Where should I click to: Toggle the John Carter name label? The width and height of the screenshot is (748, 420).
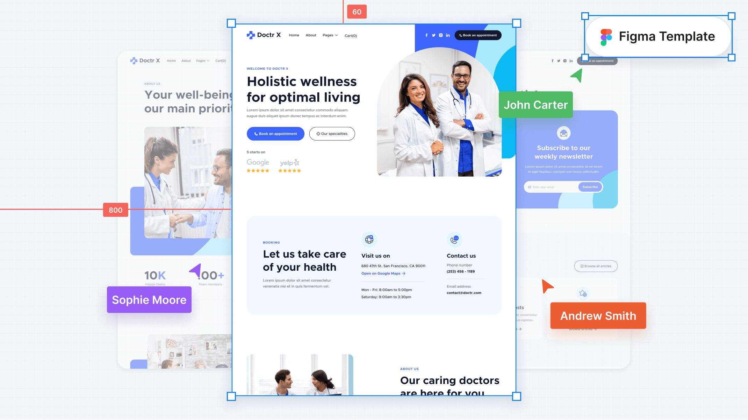[x=536, y=104]
